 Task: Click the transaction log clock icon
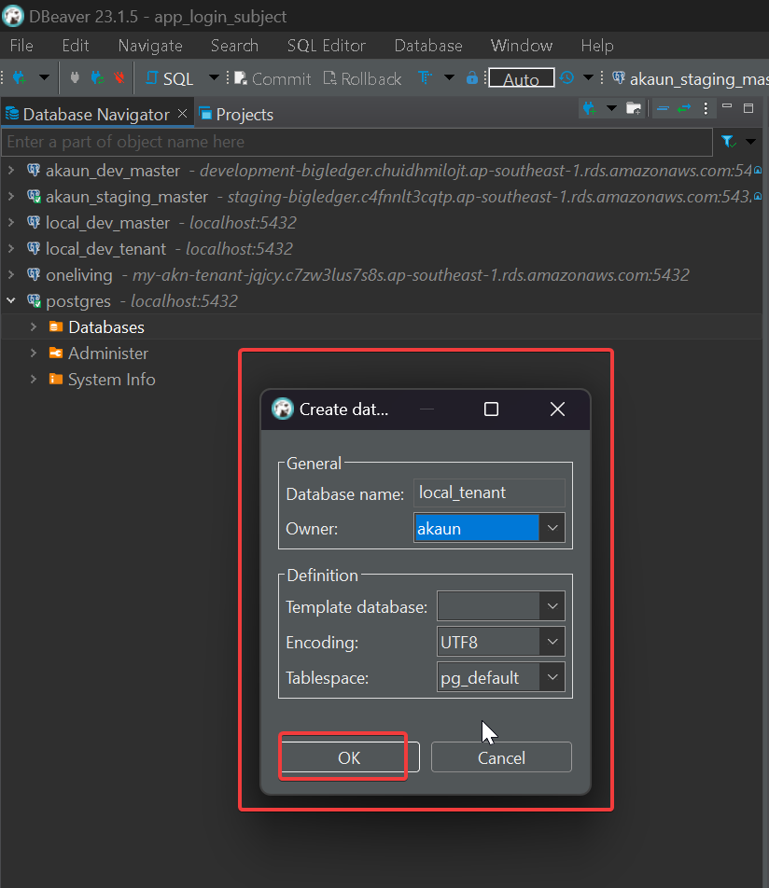click(566, 78)
